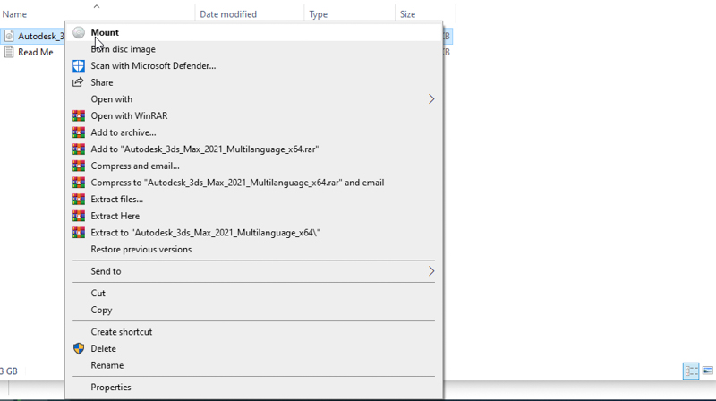Select Burn disc image menu entry
Image resolution: width=716 pixels, height=401 pixels.
pos(123,49)
